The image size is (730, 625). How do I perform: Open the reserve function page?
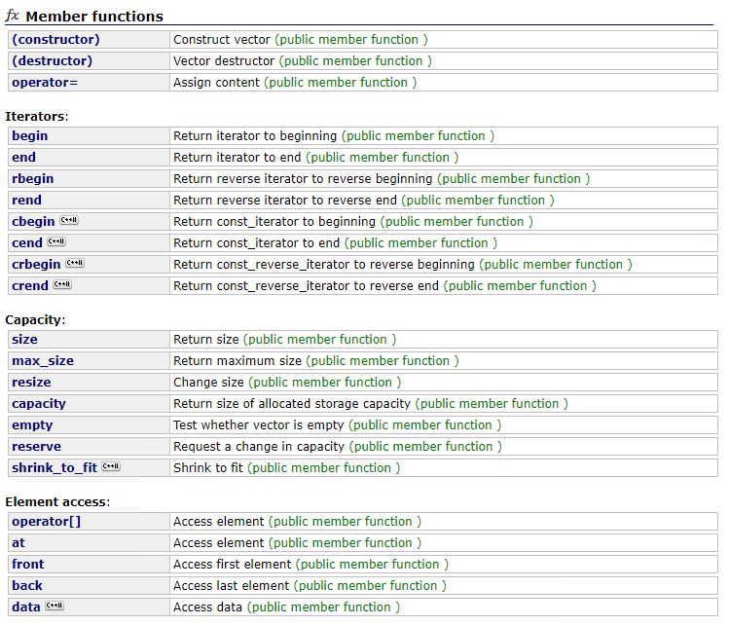[x=36, y=447]
